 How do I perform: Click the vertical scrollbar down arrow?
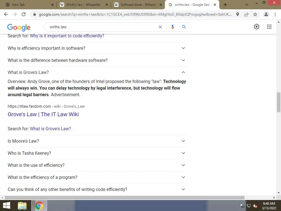[x=279, y=193]
